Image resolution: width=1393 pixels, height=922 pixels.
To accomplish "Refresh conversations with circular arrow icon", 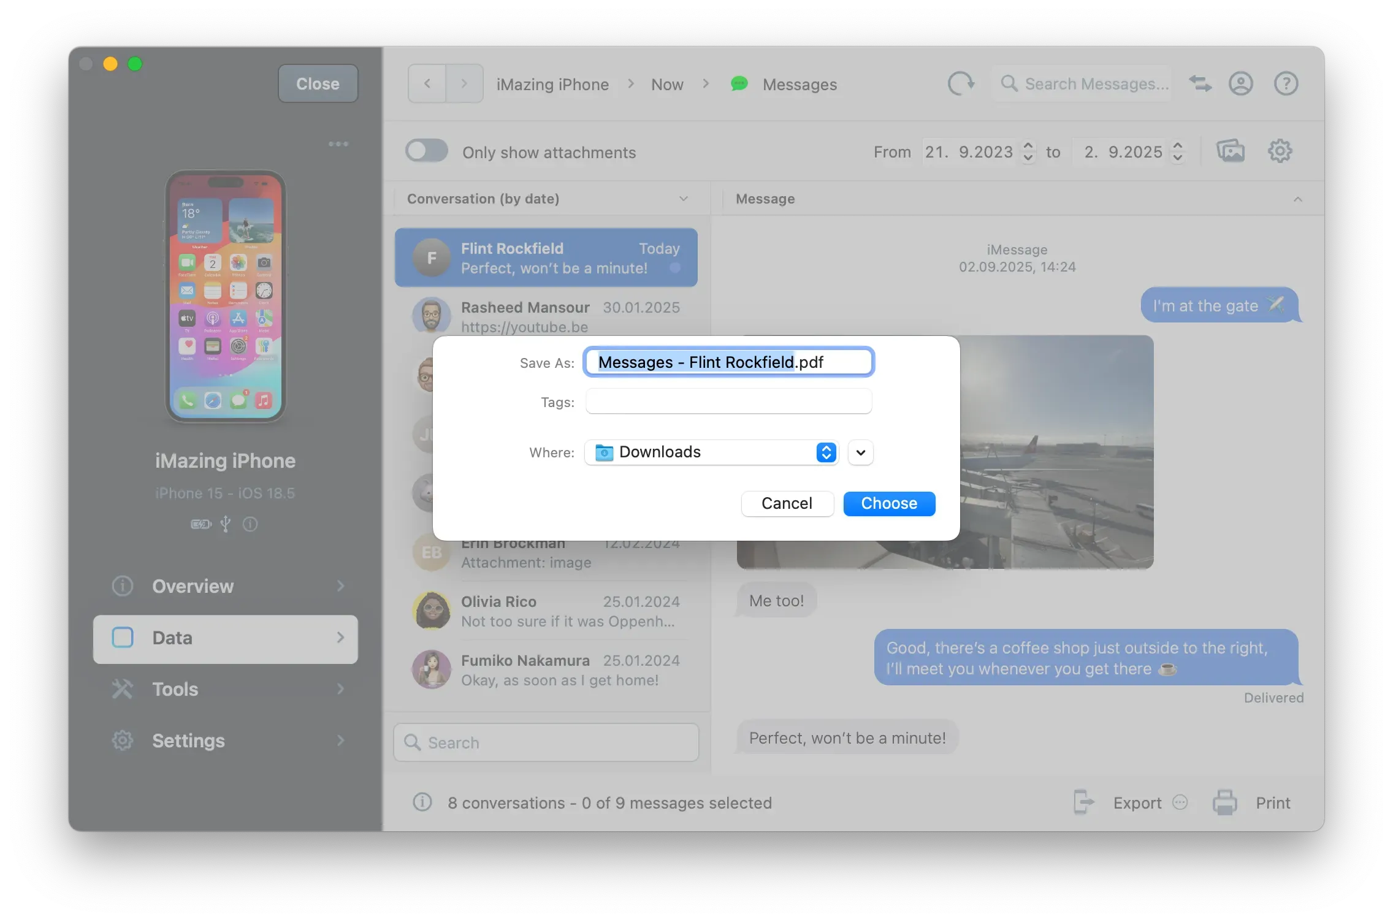I will tap(960, 84).
